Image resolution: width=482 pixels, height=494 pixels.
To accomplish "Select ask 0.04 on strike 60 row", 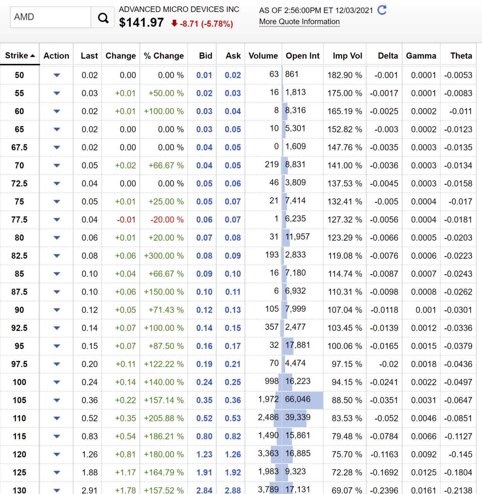I will [x=233, y=112].
